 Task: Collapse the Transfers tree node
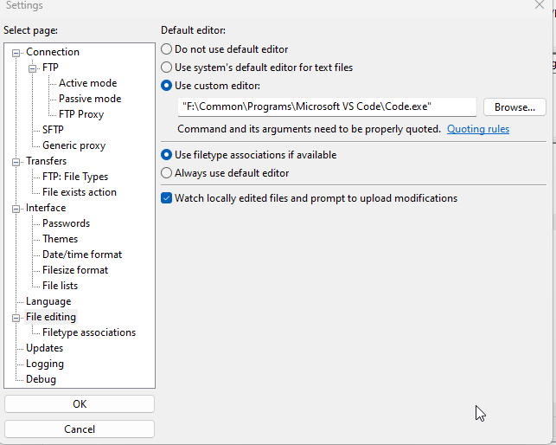16,162
